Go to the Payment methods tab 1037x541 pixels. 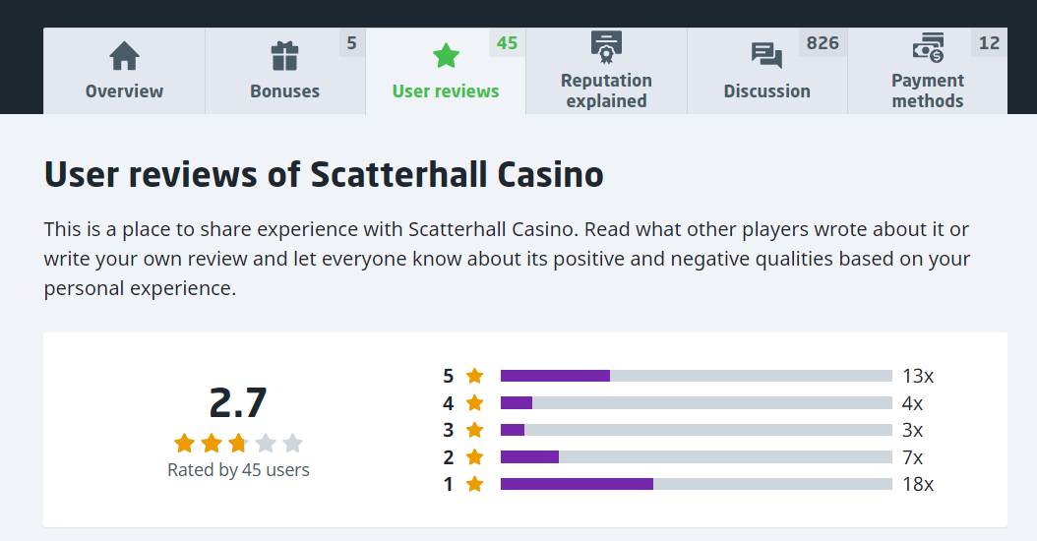coord(928,90)
